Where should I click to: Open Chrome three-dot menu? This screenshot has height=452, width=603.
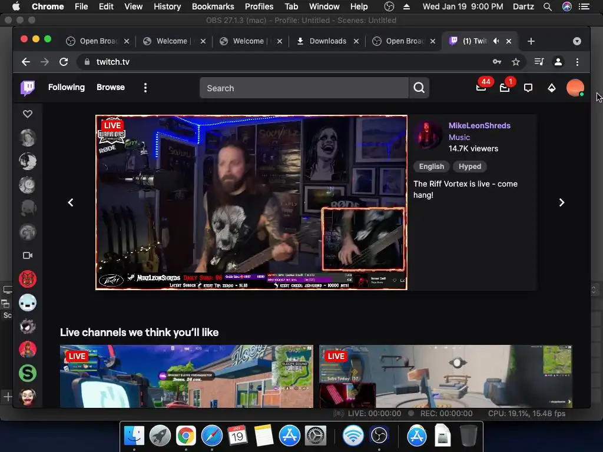577,62
